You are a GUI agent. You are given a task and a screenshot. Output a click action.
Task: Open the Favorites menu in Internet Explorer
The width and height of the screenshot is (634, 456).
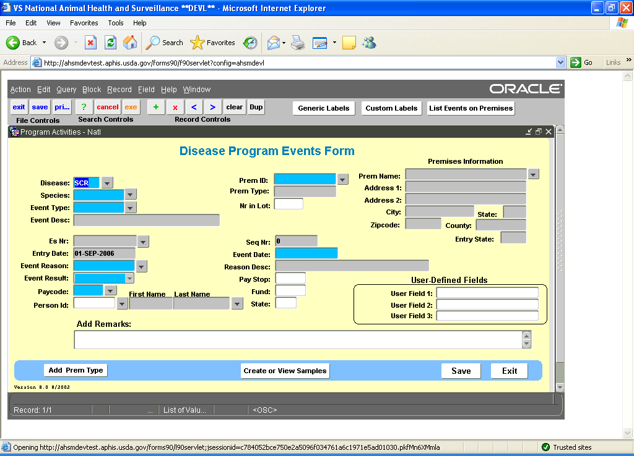point(84,23)
